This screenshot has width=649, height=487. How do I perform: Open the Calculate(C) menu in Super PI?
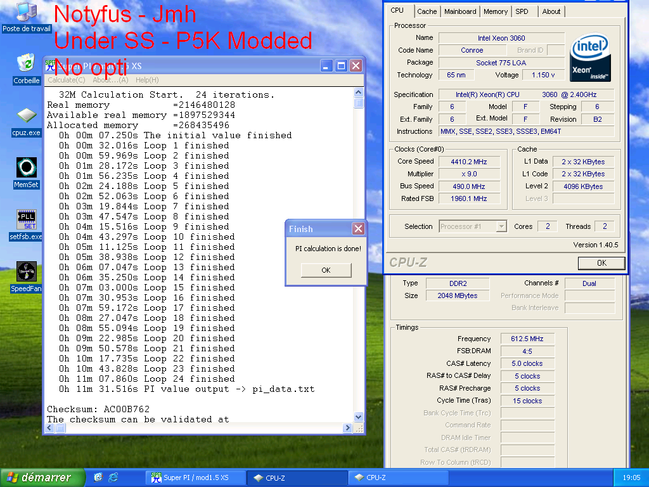[66, 80]
